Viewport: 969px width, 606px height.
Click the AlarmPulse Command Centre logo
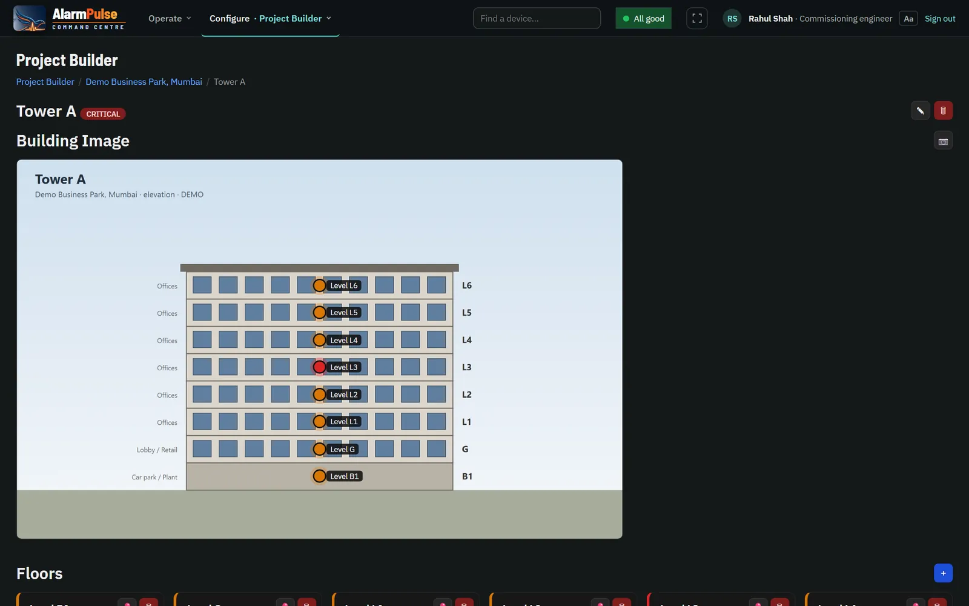tap(70, 18)
